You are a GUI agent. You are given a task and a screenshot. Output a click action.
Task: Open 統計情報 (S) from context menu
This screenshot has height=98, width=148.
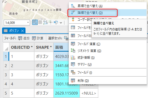point(108,57)
